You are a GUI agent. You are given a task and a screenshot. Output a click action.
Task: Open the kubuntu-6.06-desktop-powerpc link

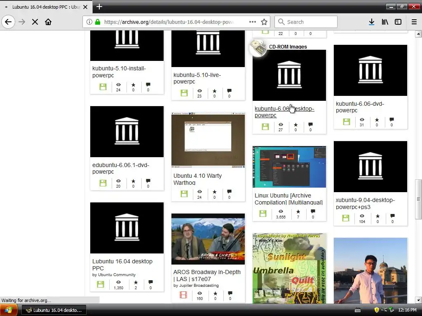(x=284, y=112)
